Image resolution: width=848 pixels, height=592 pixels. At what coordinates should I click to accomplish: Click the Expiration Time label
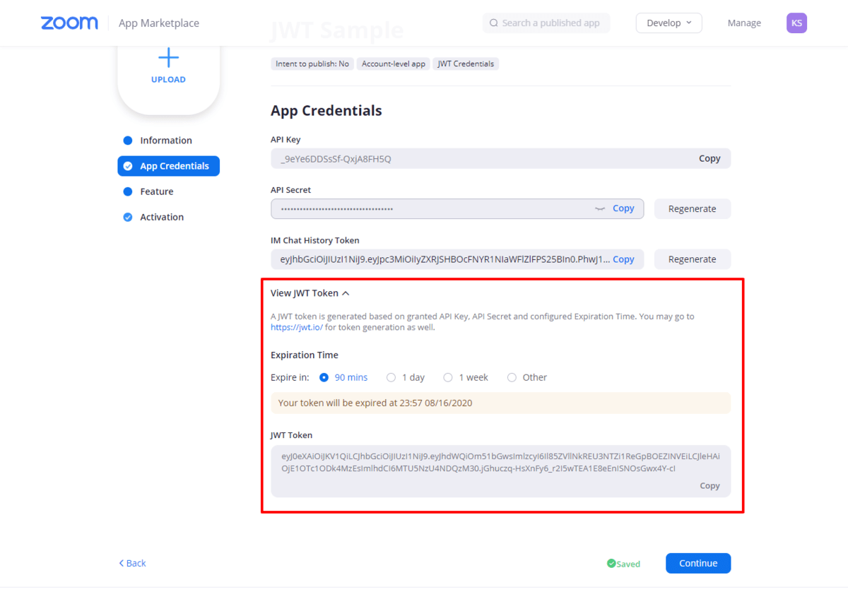pos(305,355)
